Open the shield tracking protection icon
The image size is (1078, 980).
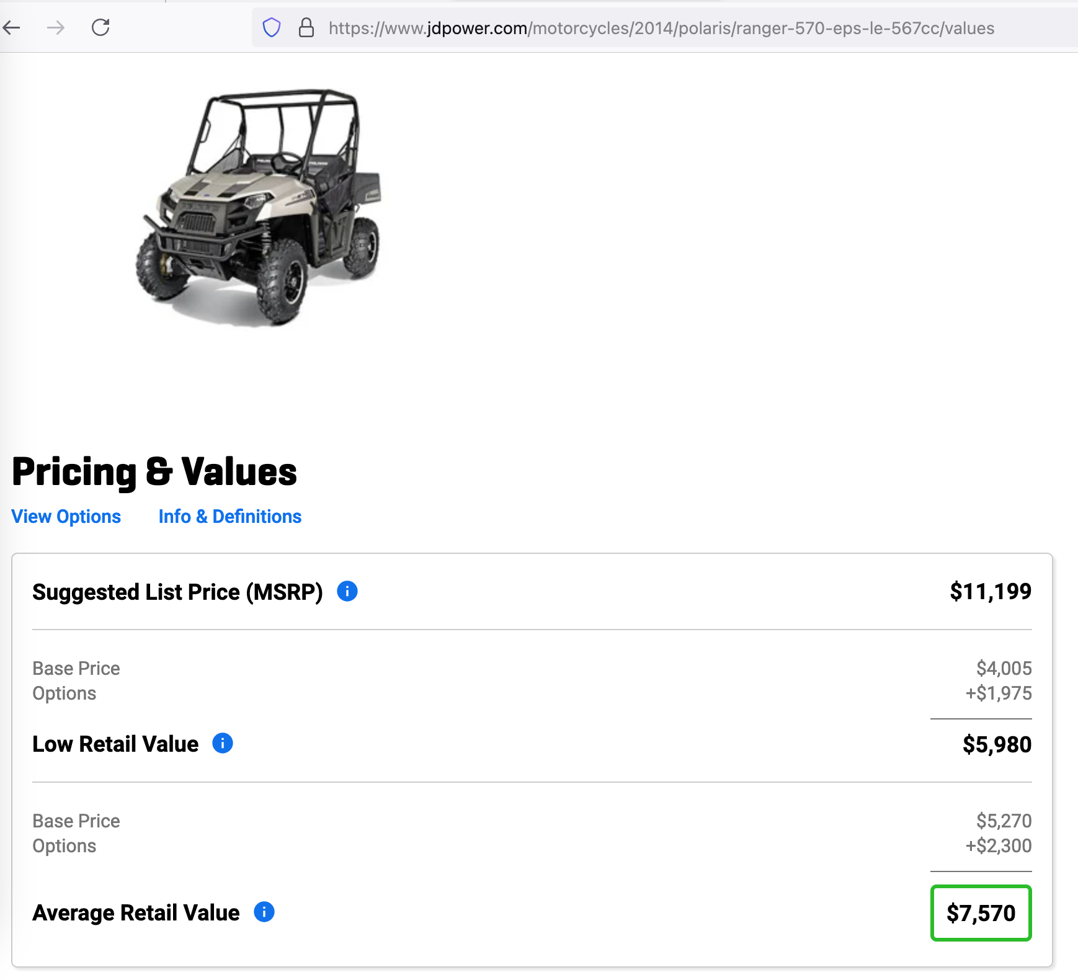[272, 28]
